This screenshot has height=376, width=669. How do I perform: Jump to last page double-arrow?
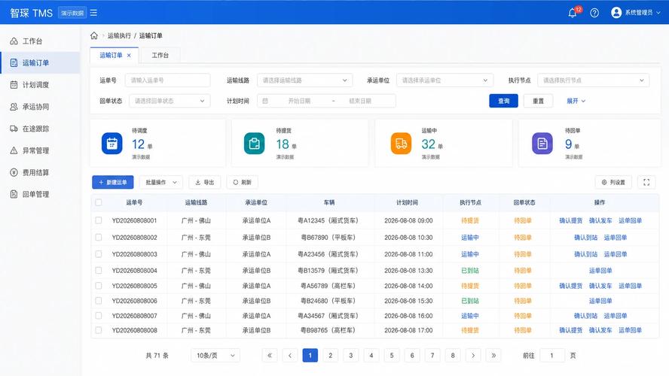[493, 355]
